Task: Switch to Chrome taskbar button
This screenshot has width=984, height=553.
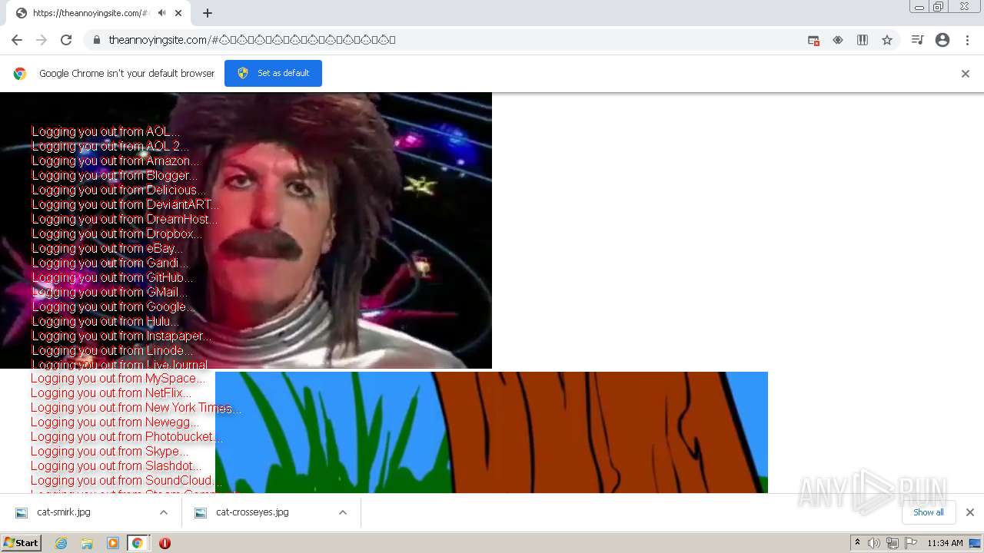Action: tap(138, 543)
